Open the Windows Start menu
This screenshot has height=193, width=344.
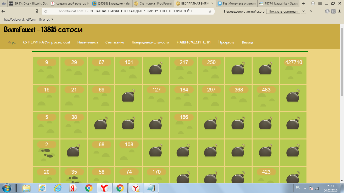(6, 188)
